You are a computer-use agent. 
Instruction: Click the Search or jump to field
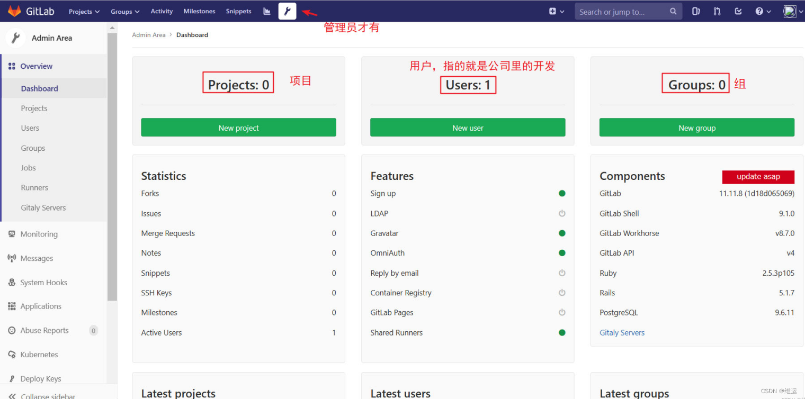pyautogui.click(x=628, y=11)
